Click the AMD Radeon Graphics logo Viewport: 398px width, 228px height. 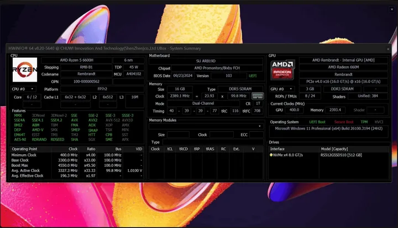click(282, 70)
